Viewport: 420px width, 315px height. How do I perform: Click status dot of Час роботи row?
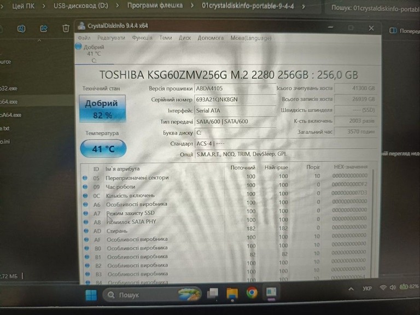click(85, 186)
